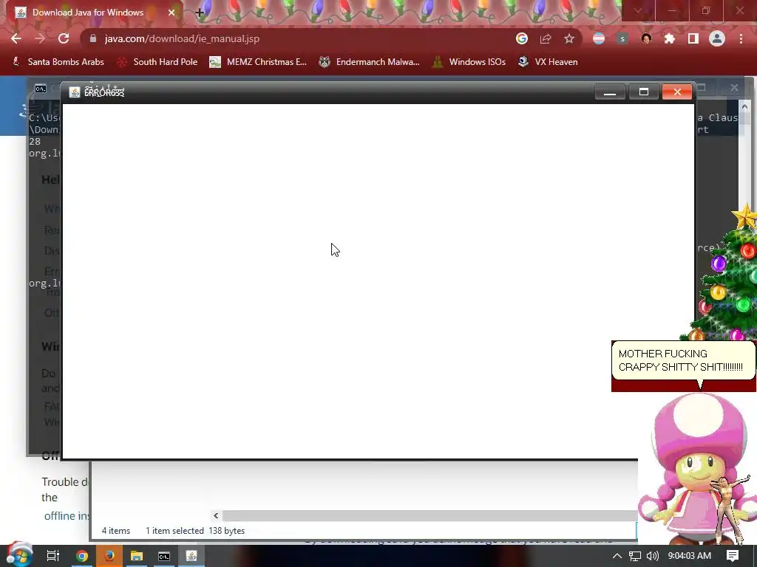
Task: Open Santa Bombs Arabs bookmark
Action: [58, 62]
